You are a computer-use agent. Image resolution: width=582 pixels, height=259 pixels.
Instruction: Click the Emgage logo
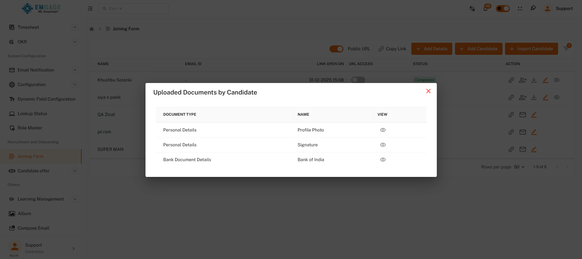(x=41, y=8)
